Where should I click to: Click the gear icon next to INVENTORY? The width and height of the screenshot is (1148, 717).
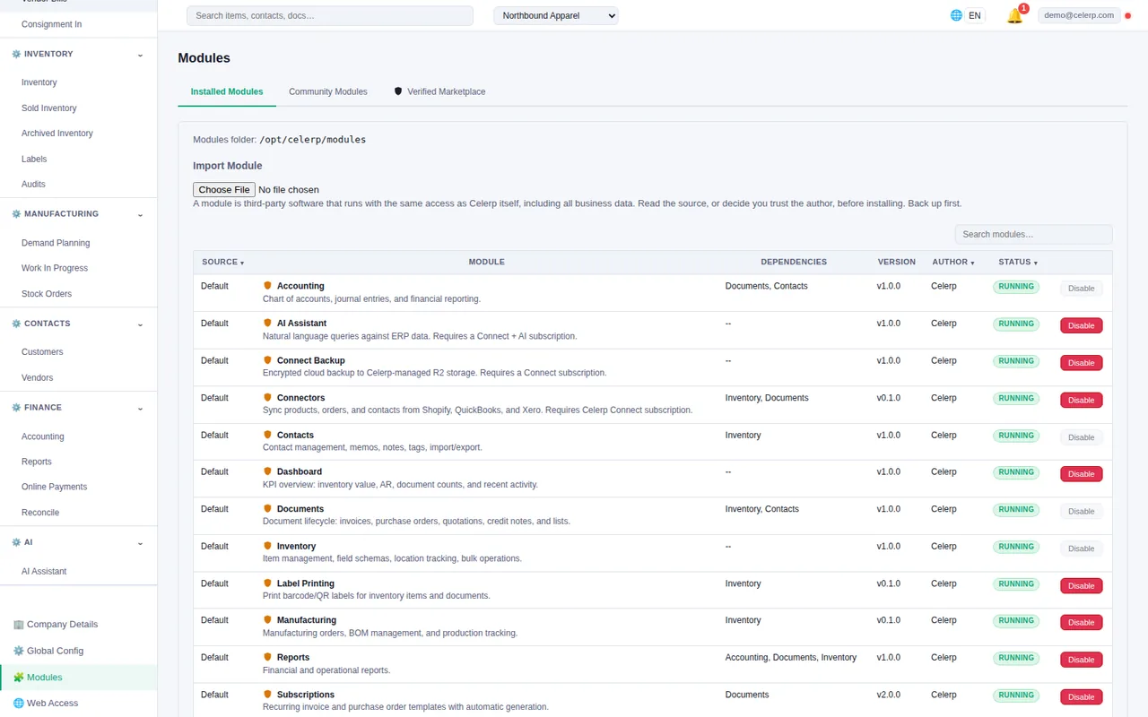16,54
